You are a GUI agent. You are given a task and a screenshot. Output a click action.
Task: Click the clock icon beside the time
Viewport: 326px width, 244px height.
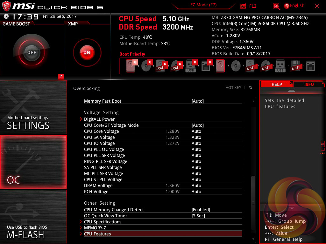coord(6,17)
